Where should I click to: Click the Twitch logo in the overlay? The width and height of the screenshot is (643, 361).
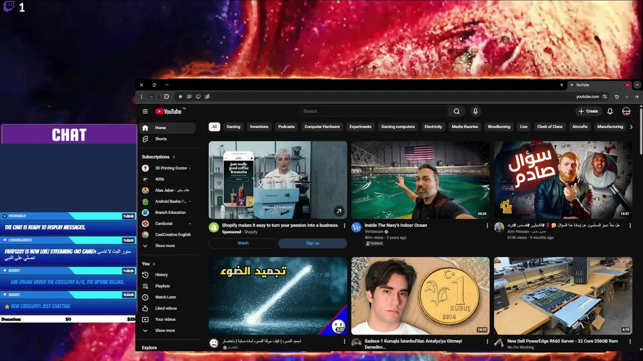tap(9, 8)
